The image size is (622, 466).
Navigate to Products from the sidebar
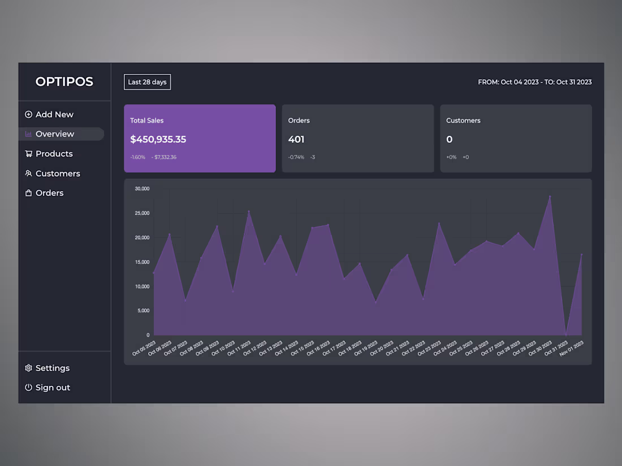coord(54,154)
